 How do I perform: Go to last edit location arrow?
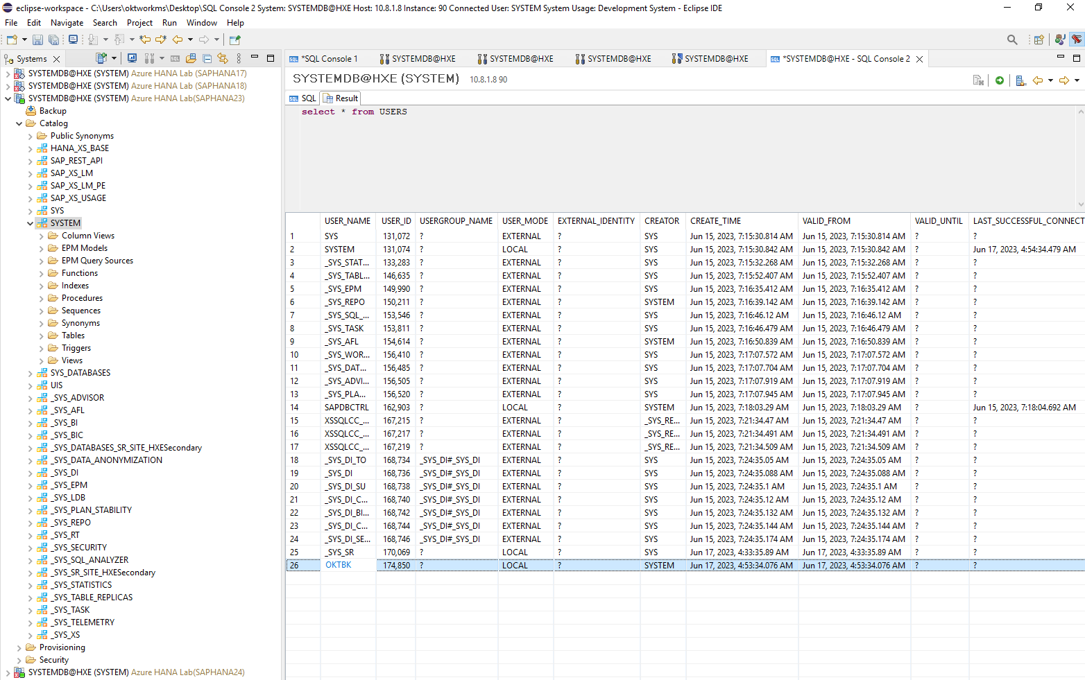145,40
